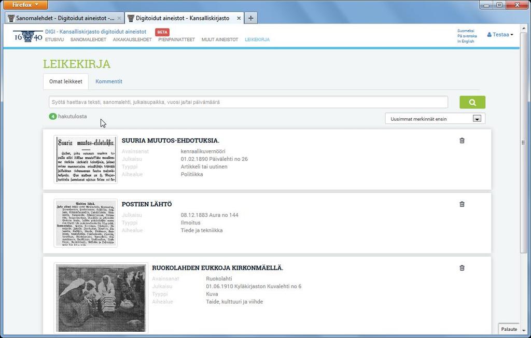Open the Sanomalehdet navigation item
The width and height of the screenshot is (531, 338).
[88, 39]
